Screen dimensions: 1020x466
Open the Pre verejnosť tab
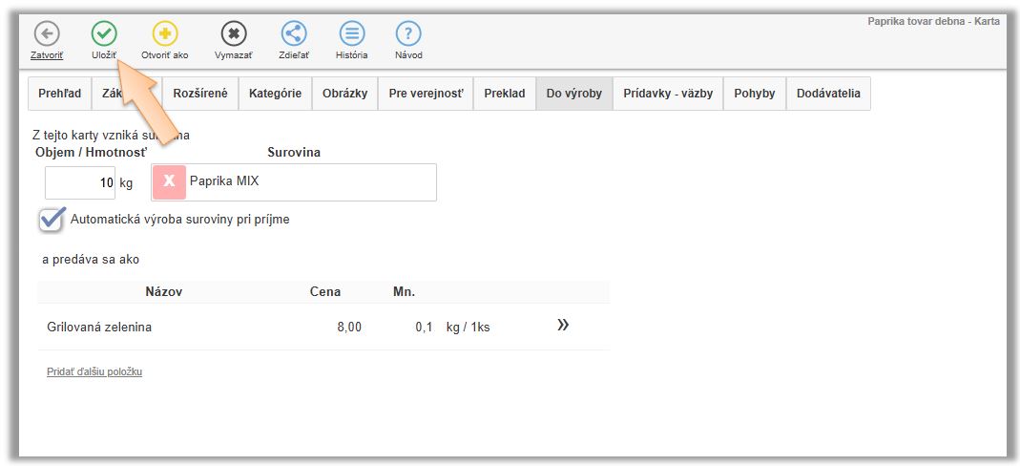[x=426, y=94]
